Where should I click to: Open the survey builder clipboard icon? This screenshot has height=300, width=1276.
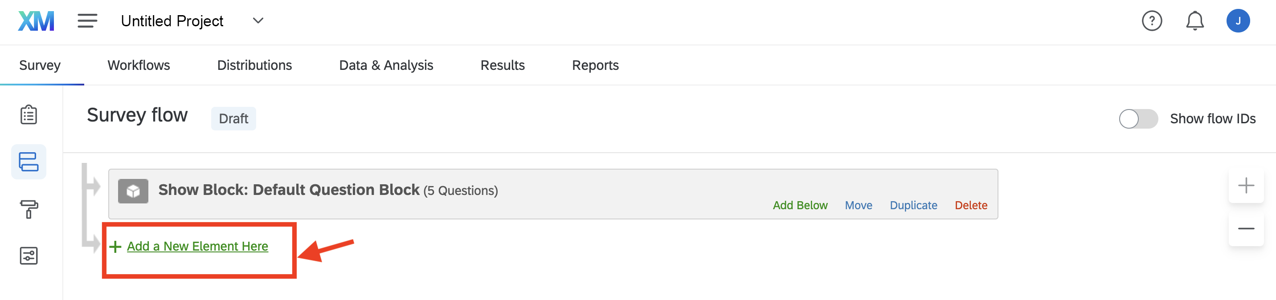(29, 115)
